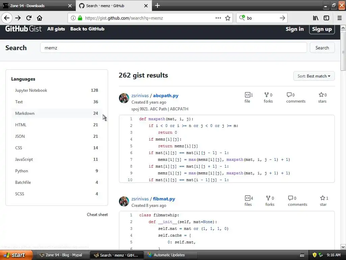
Task: Open zsrinivas profile beside fibmat.py
Action: 140,199
